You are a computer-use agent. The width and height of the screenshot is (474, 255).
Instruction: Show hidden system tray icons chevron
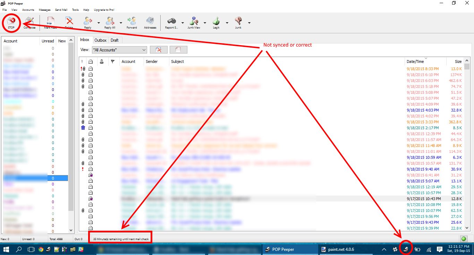(x=384, y=249)
